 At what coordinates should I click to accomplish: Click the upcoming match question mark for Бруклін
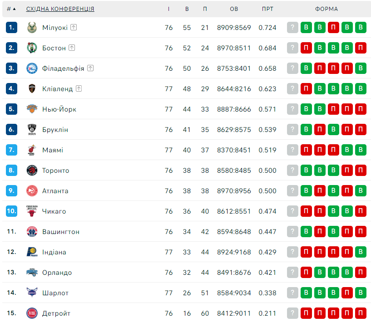(292, 129)
